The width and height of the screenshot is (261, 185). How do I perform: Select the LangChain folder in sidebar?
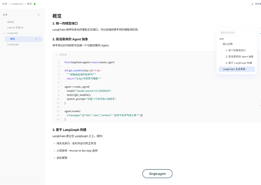tap(12, 33)
